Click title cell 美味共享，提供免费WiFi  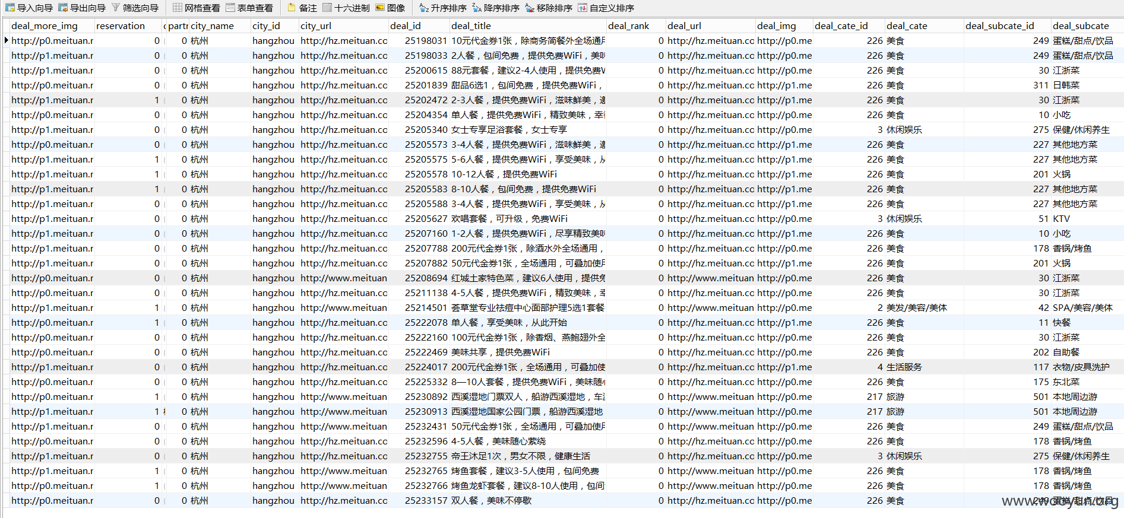(x=528, y=352)
